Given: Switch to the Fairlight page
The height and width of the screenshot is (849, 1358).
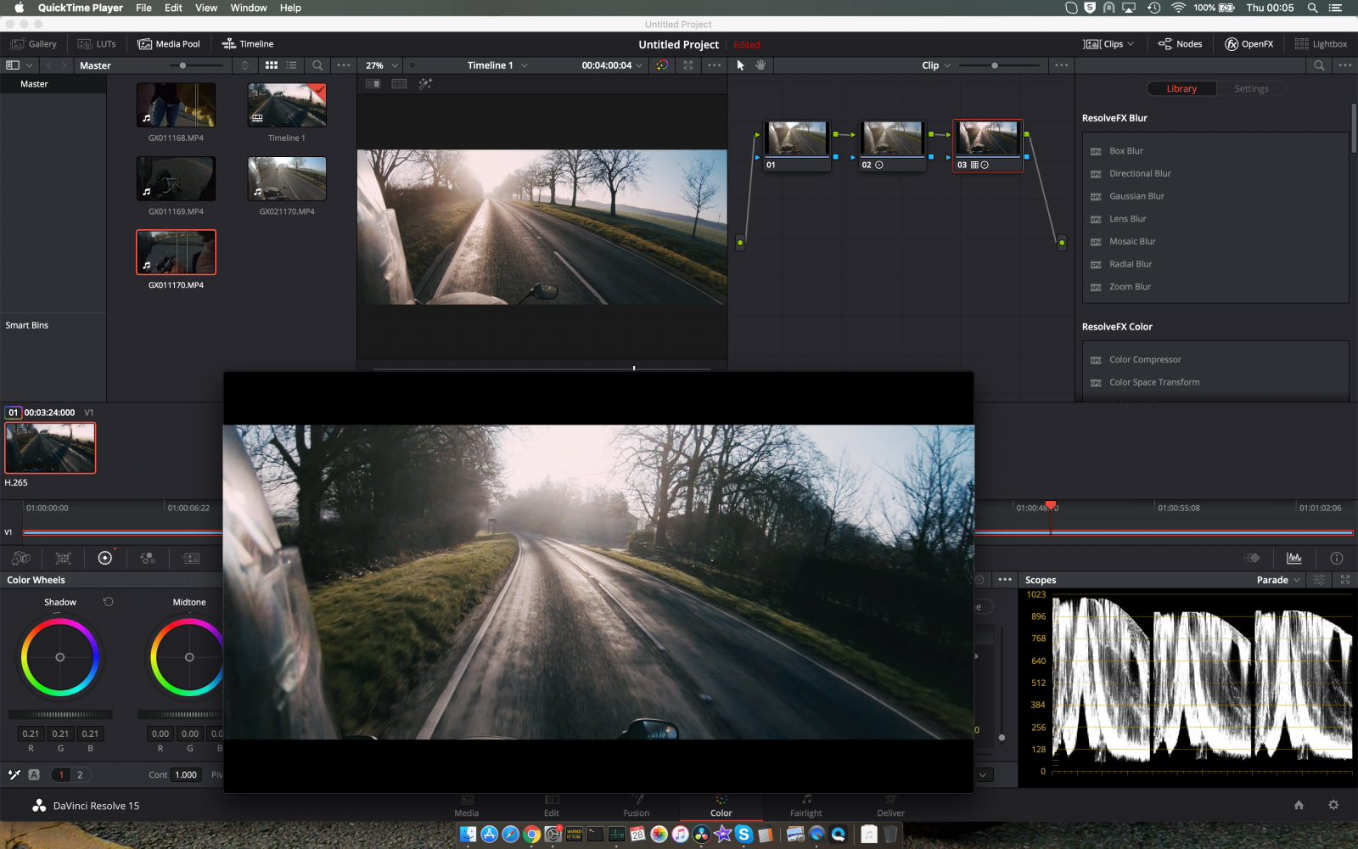Looking at the screenshot, I should (805, 806).
